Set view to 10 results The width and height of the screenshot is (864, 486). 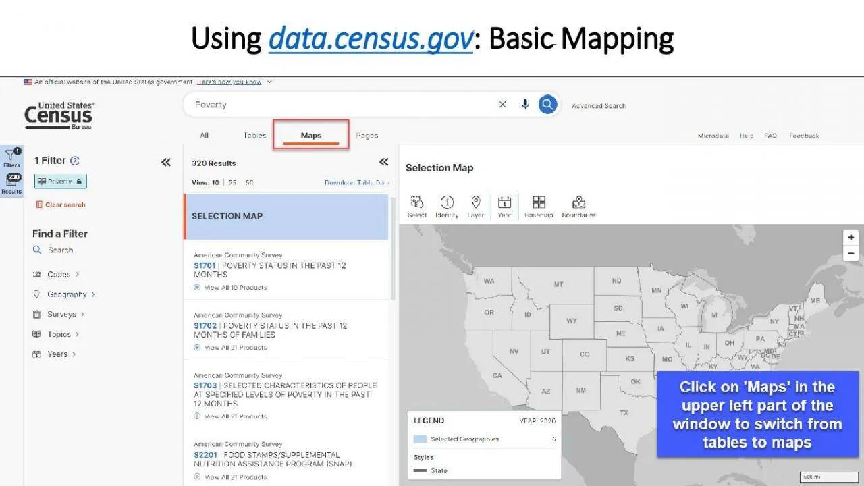click(x=215, y=183)
